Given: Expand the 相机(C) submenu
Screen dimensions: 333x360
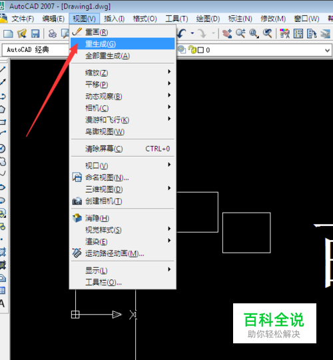Looking at the screenshot, I should [123, 108].
